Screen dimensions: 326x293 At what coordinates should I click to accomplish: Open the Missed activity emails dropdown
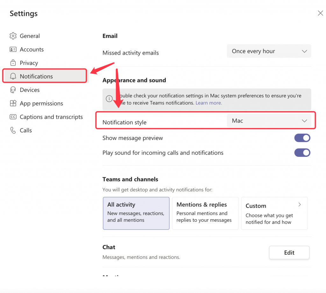pos(269,51)
